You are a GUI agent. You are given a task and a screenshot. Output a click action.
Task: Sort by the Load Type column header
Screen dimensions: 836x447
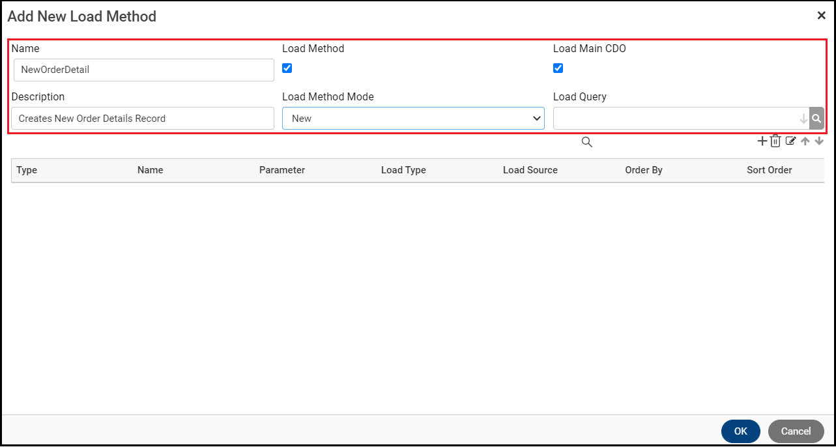coord(403,170)
